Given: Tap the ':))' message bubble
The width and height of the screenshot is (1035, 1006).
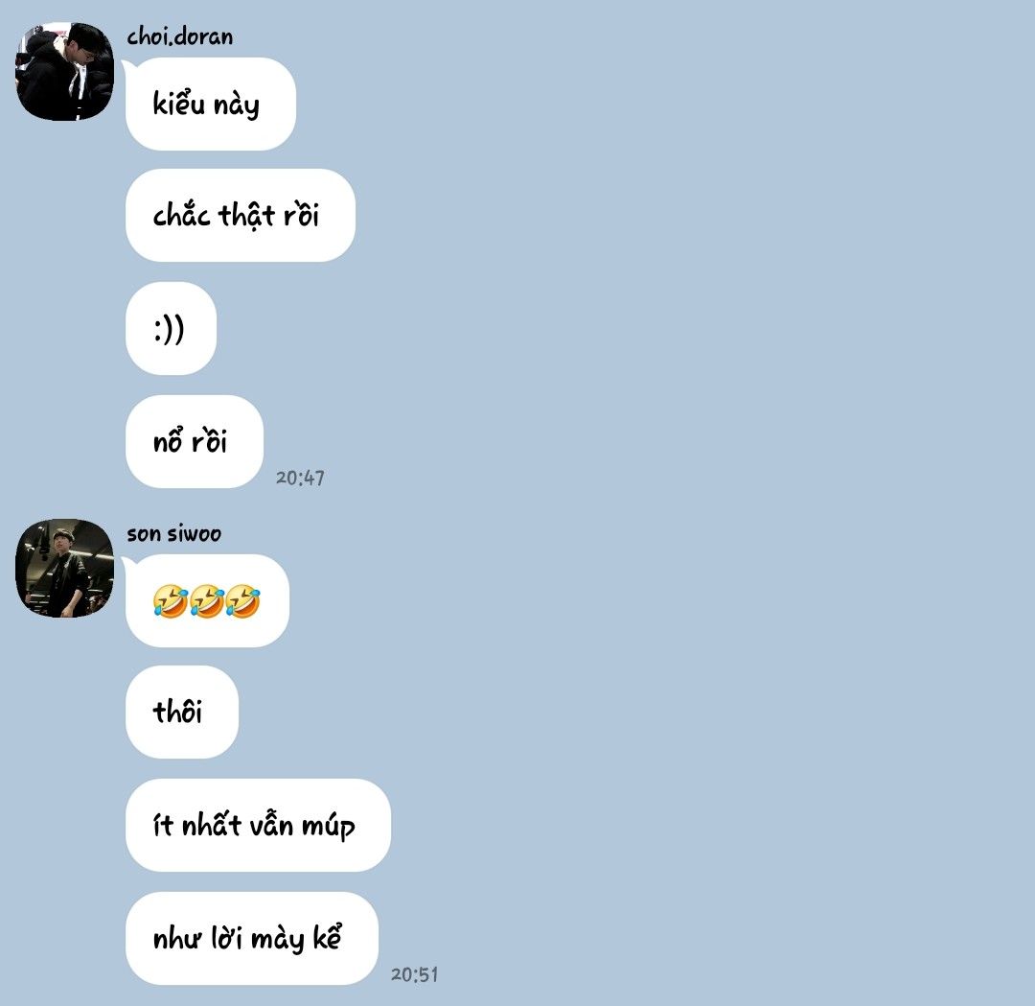Looking at the screenshot, I should [171, 328].
